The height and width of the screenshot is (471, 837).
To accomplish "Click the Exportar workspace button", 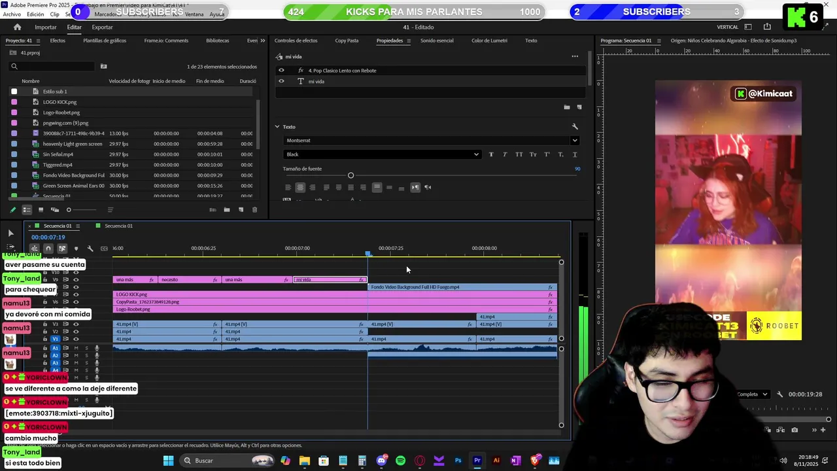I will tap(102, 27).
